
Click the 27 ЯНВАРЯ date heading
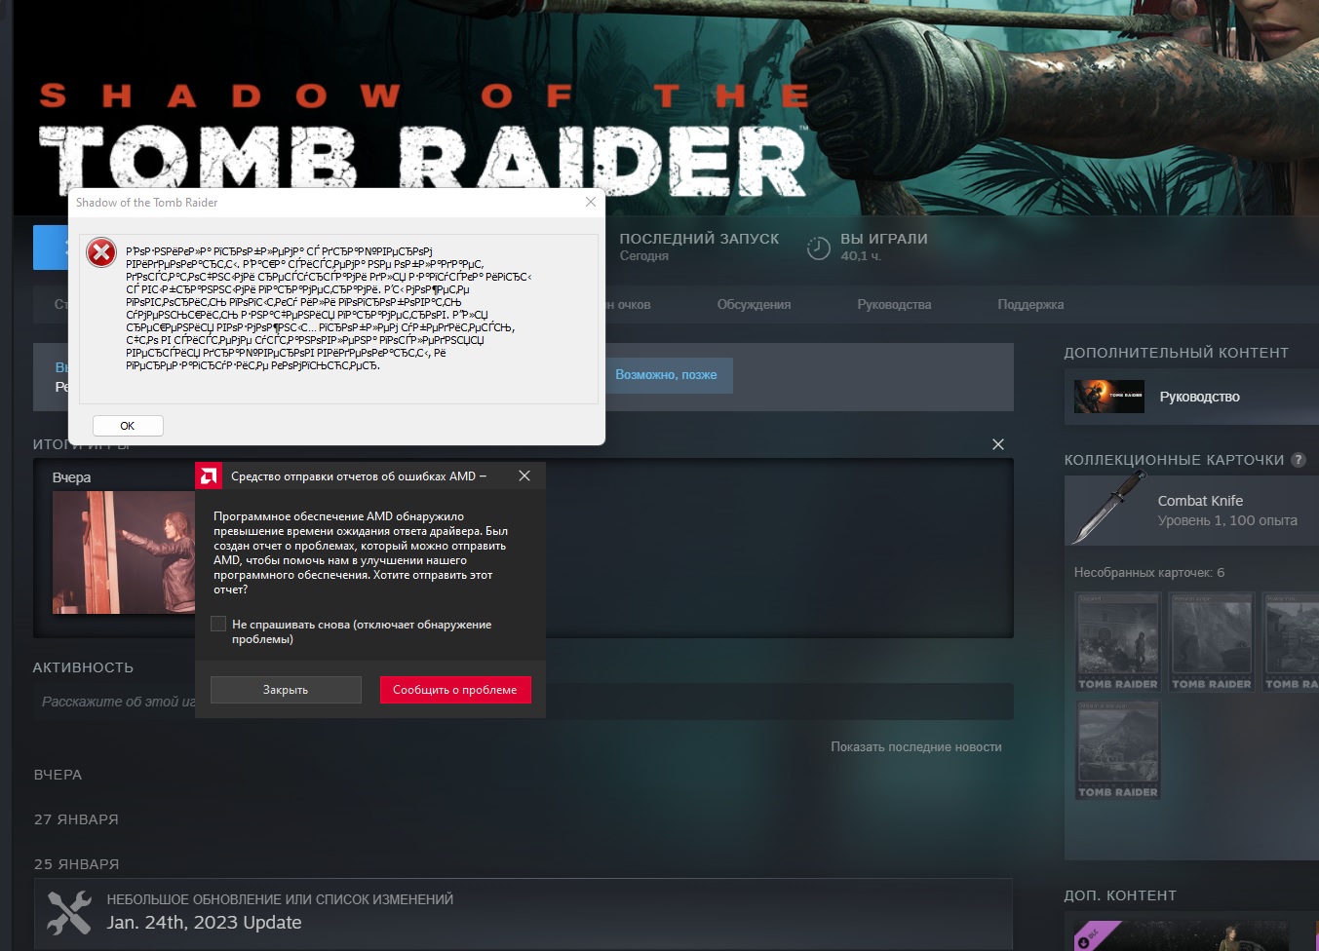click(x=76, y=819)
